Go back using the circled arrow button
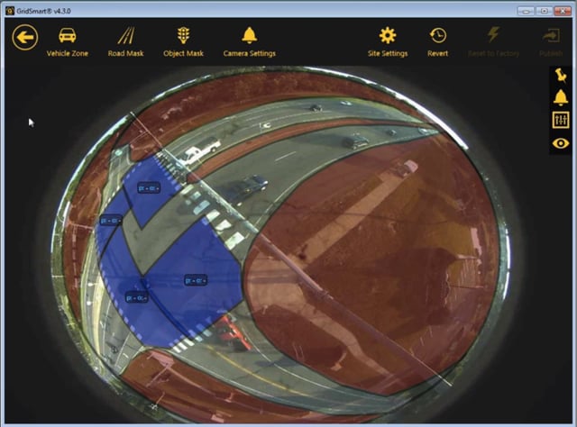This screenshot has width=577, height=427. tap(24, 37)
